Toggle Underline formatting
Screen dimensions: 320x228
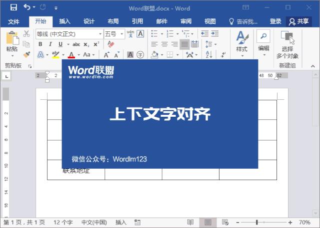[60, 44]
